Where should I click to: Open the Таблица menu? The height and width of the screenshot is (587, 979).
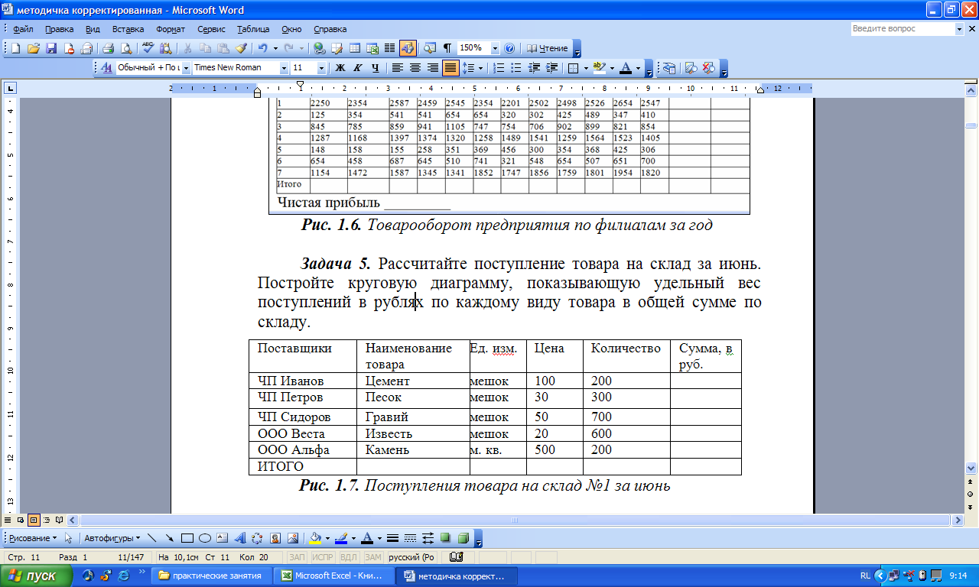pyautogui.click(x=252, y=29)
